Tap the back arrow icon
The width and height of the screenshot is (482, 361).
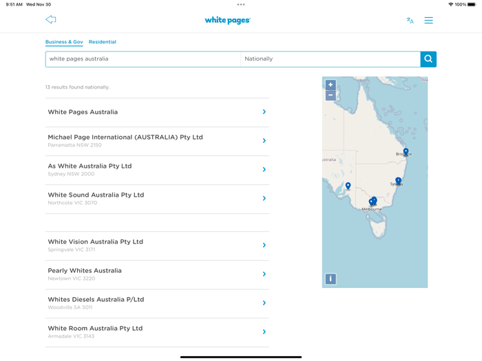(51, 20)
